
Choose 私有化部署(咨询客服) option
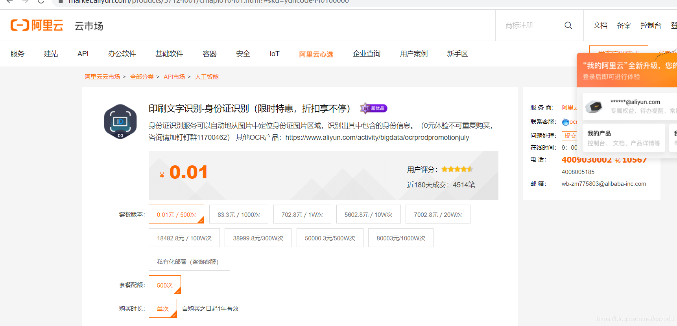point(189,261)
